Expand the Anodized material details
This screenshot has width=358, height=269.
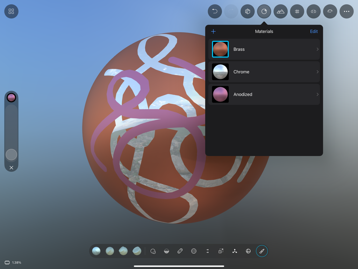[x=317, y=94]
